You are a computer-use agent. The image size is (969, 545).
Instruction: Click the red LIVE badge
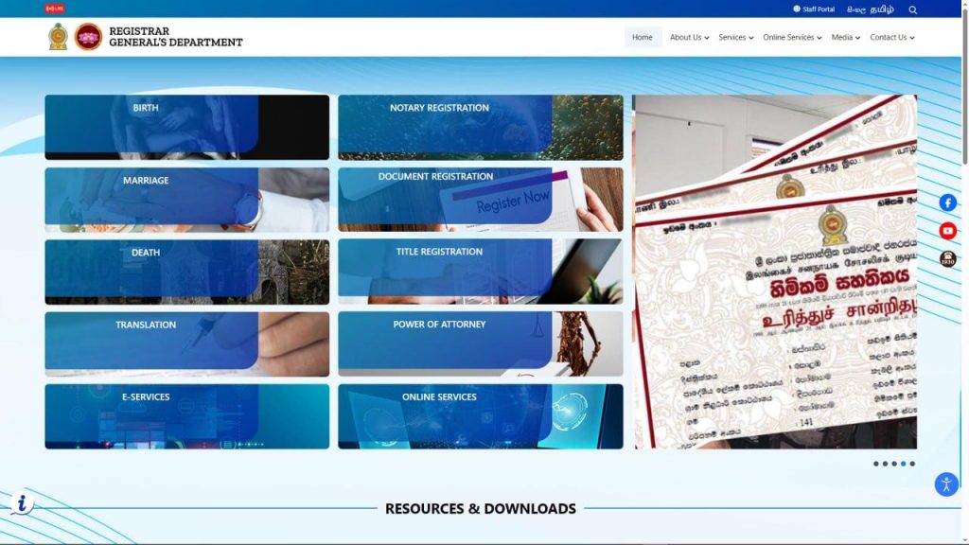point(55,9)
